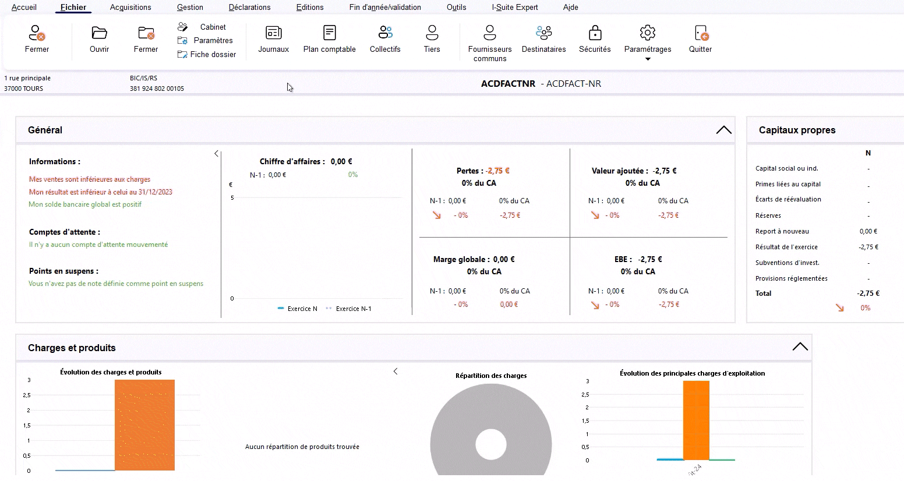Open a dossier with Ouvrir icon
The height and width of the screenshot is (481, 904).
point(99,39)
